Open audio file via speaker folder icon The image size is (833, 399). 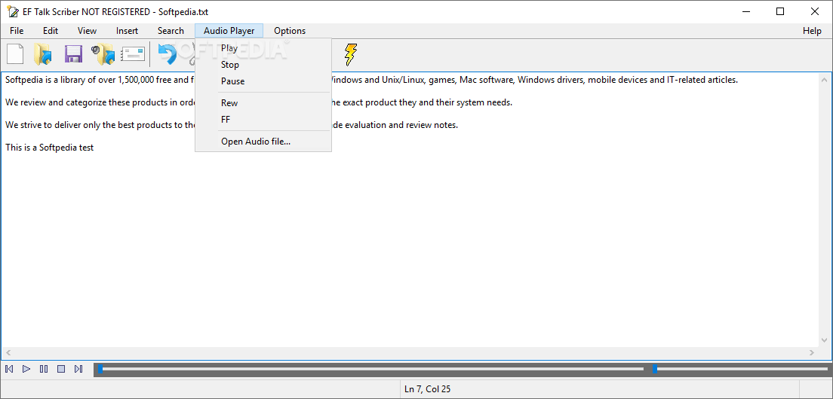tap(103, 54)
